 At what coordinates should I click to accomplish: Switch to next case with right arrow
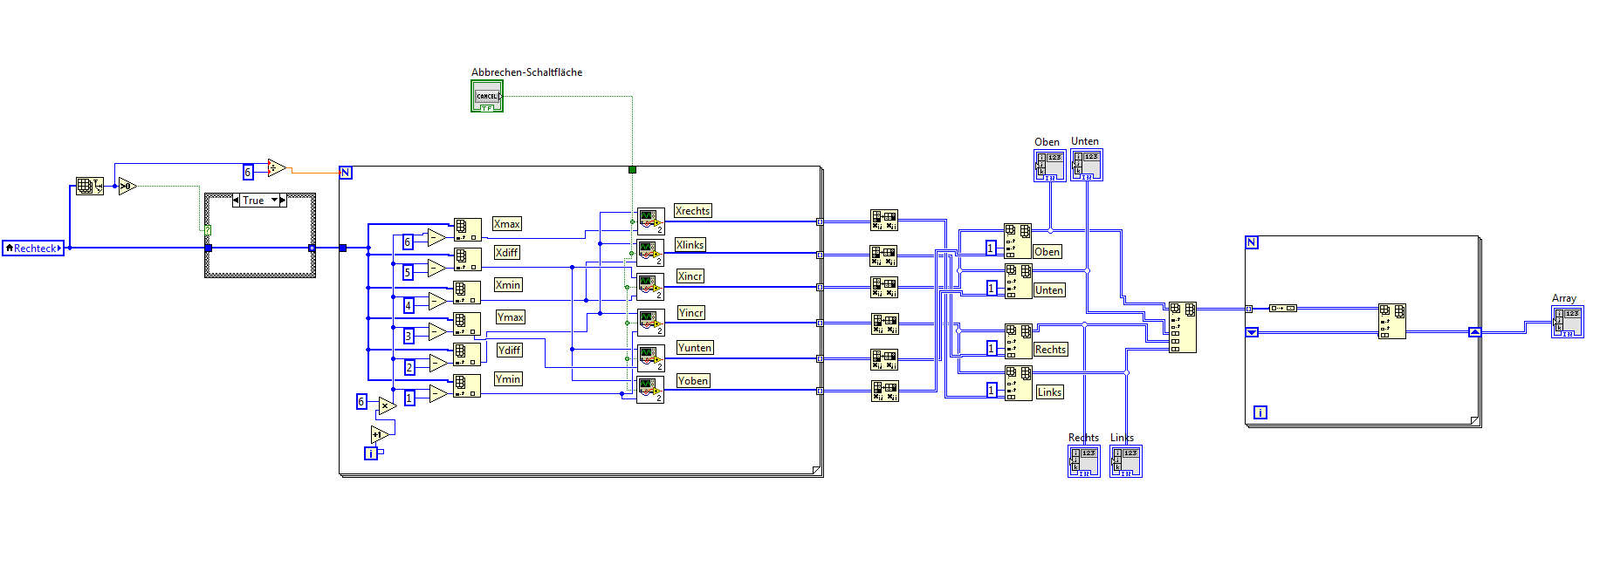[283, 201]
